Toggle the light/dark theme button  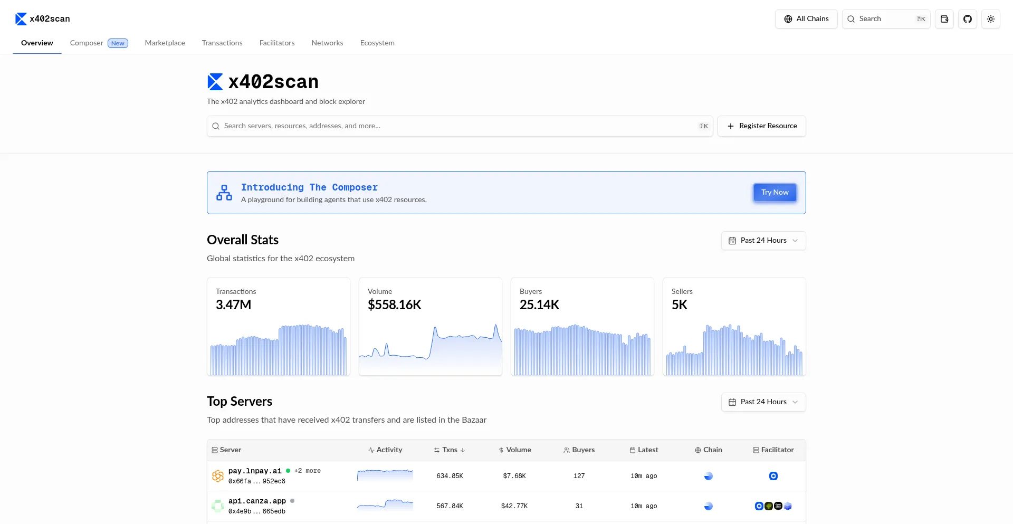click(990, 19)
